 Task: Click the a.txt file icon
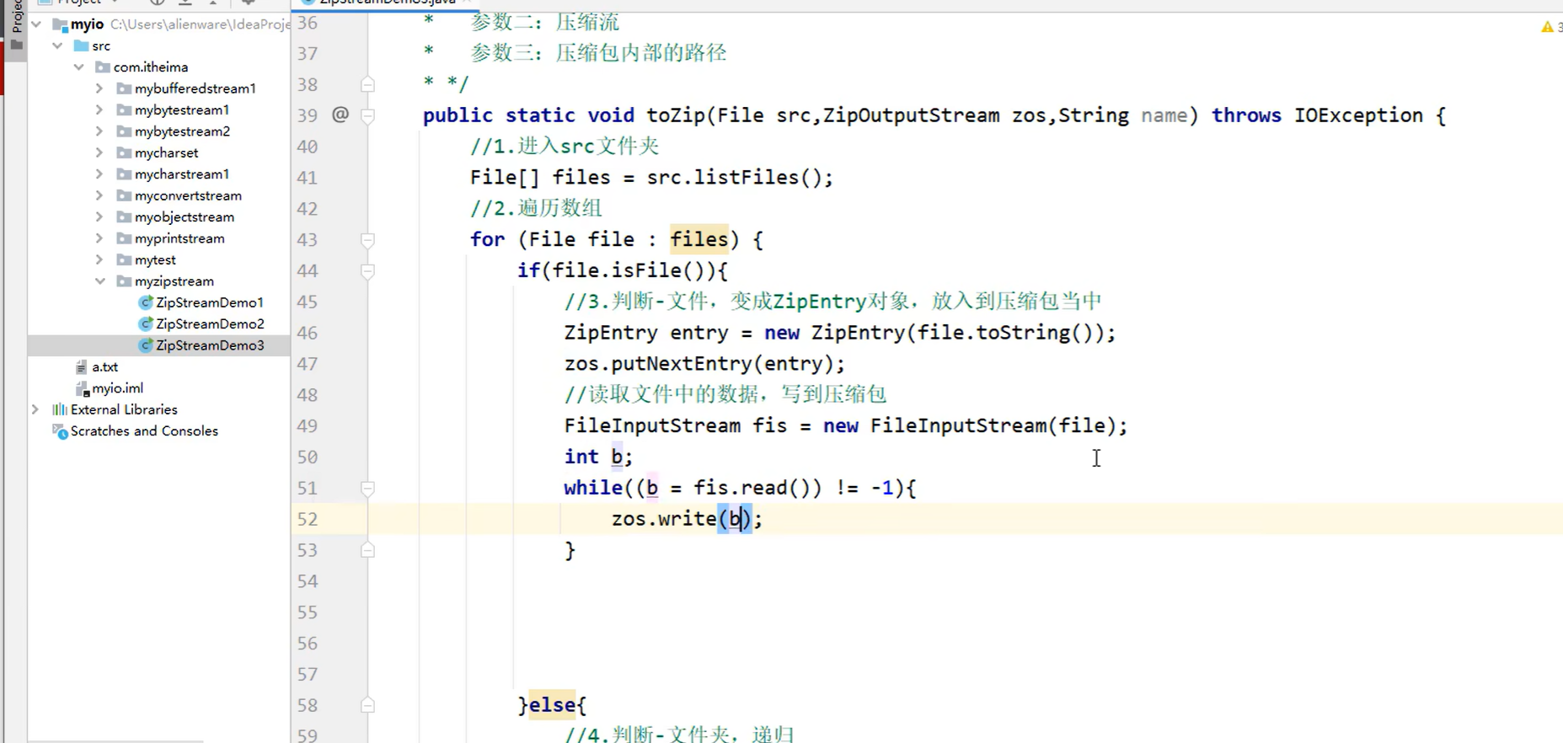pyautogui.click(x=82, y=366)
